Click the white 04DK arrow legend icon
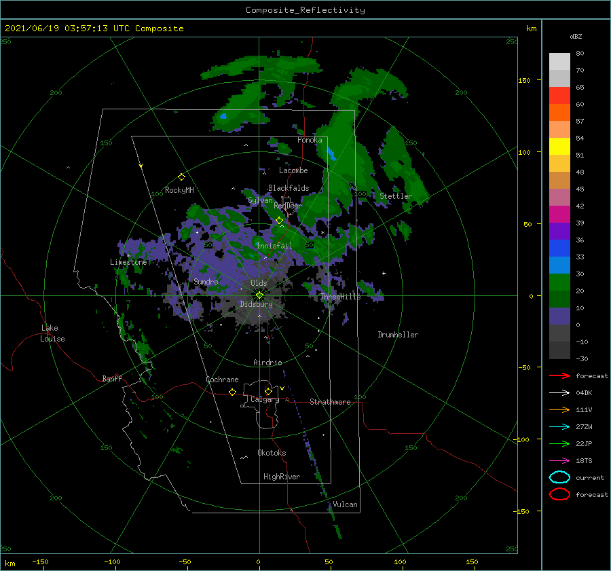Viewport: 611px width, 571px height. click(559, 393)
